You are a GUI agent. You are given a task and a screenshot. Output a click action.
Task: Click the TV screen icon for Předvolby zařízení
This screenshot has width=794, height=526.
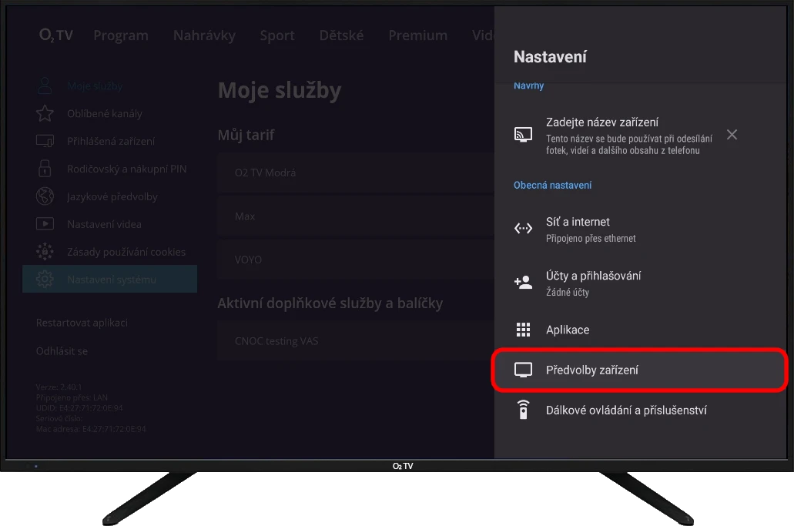[523, 370]
